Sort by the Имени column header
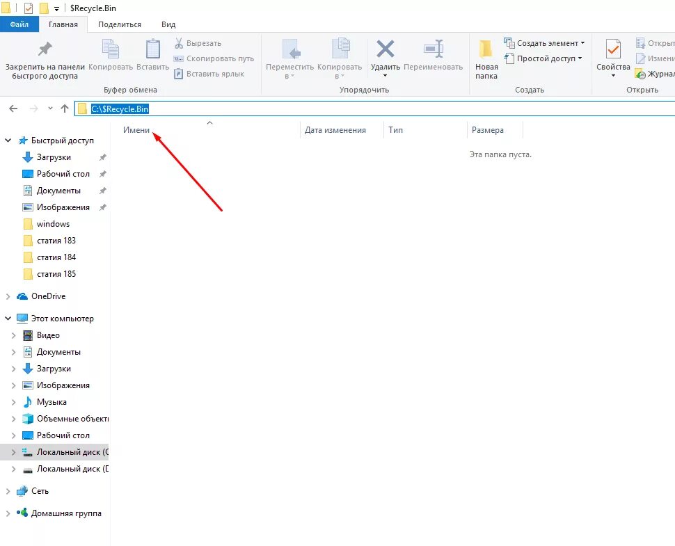The width and height of the screenshot is (675, 546). coord(136,130)
